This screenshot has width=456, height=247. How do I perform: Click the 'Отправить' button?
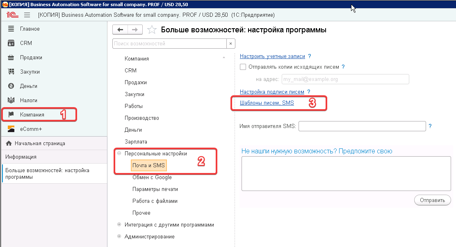(x=433, y=200)
